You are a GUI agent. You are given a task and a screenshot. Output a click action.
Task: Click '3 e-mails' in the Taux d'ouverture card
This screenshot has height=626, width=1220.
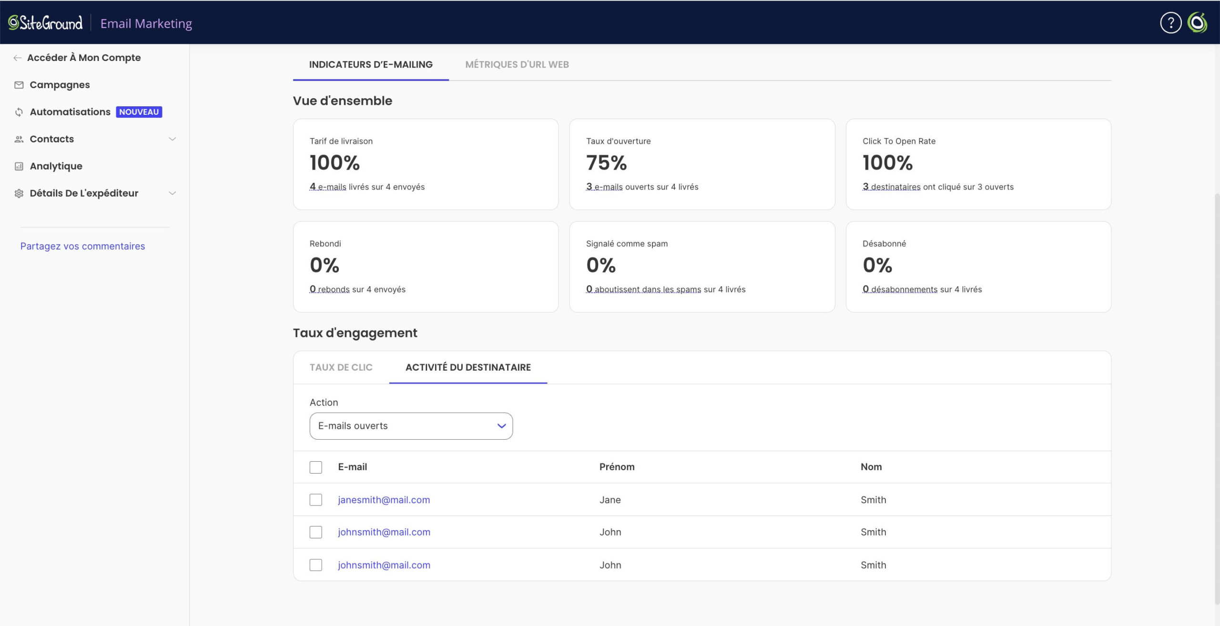click(604, 187)
